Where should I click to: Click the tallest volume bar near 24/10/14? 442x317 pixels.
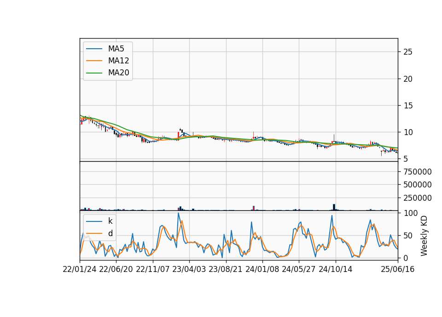click(x=334, y=207)
